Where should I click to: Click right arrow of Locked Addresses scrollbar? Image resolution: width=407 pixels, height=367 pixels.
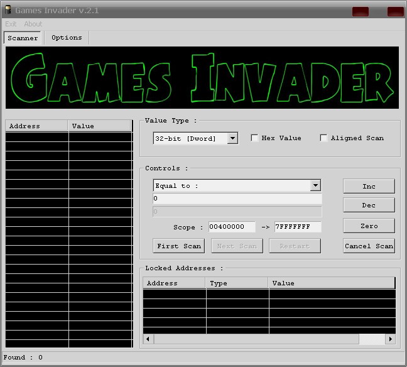click(390, 339)
